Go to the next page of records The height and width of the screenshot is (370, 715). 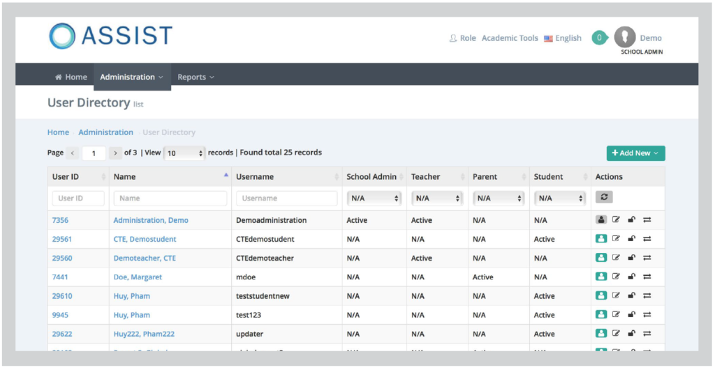pos(115,153)
